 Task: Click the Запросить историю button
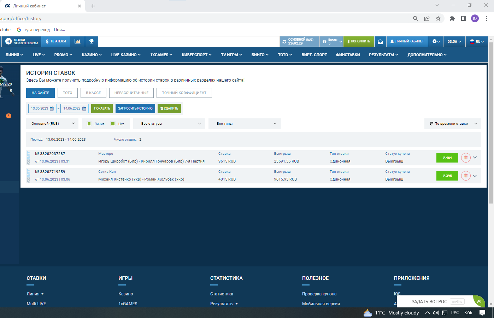(135, 108)
